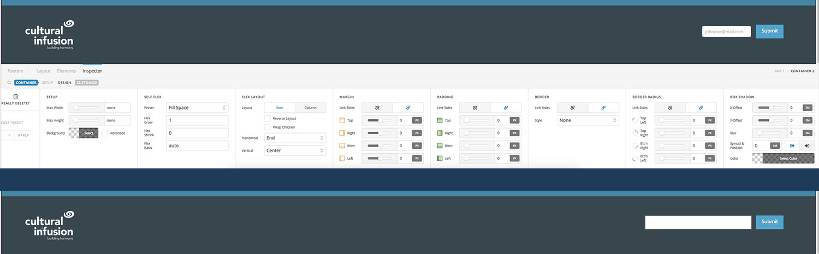Click the Flex Grow input field
819x254 pixels.
point(197,120)
